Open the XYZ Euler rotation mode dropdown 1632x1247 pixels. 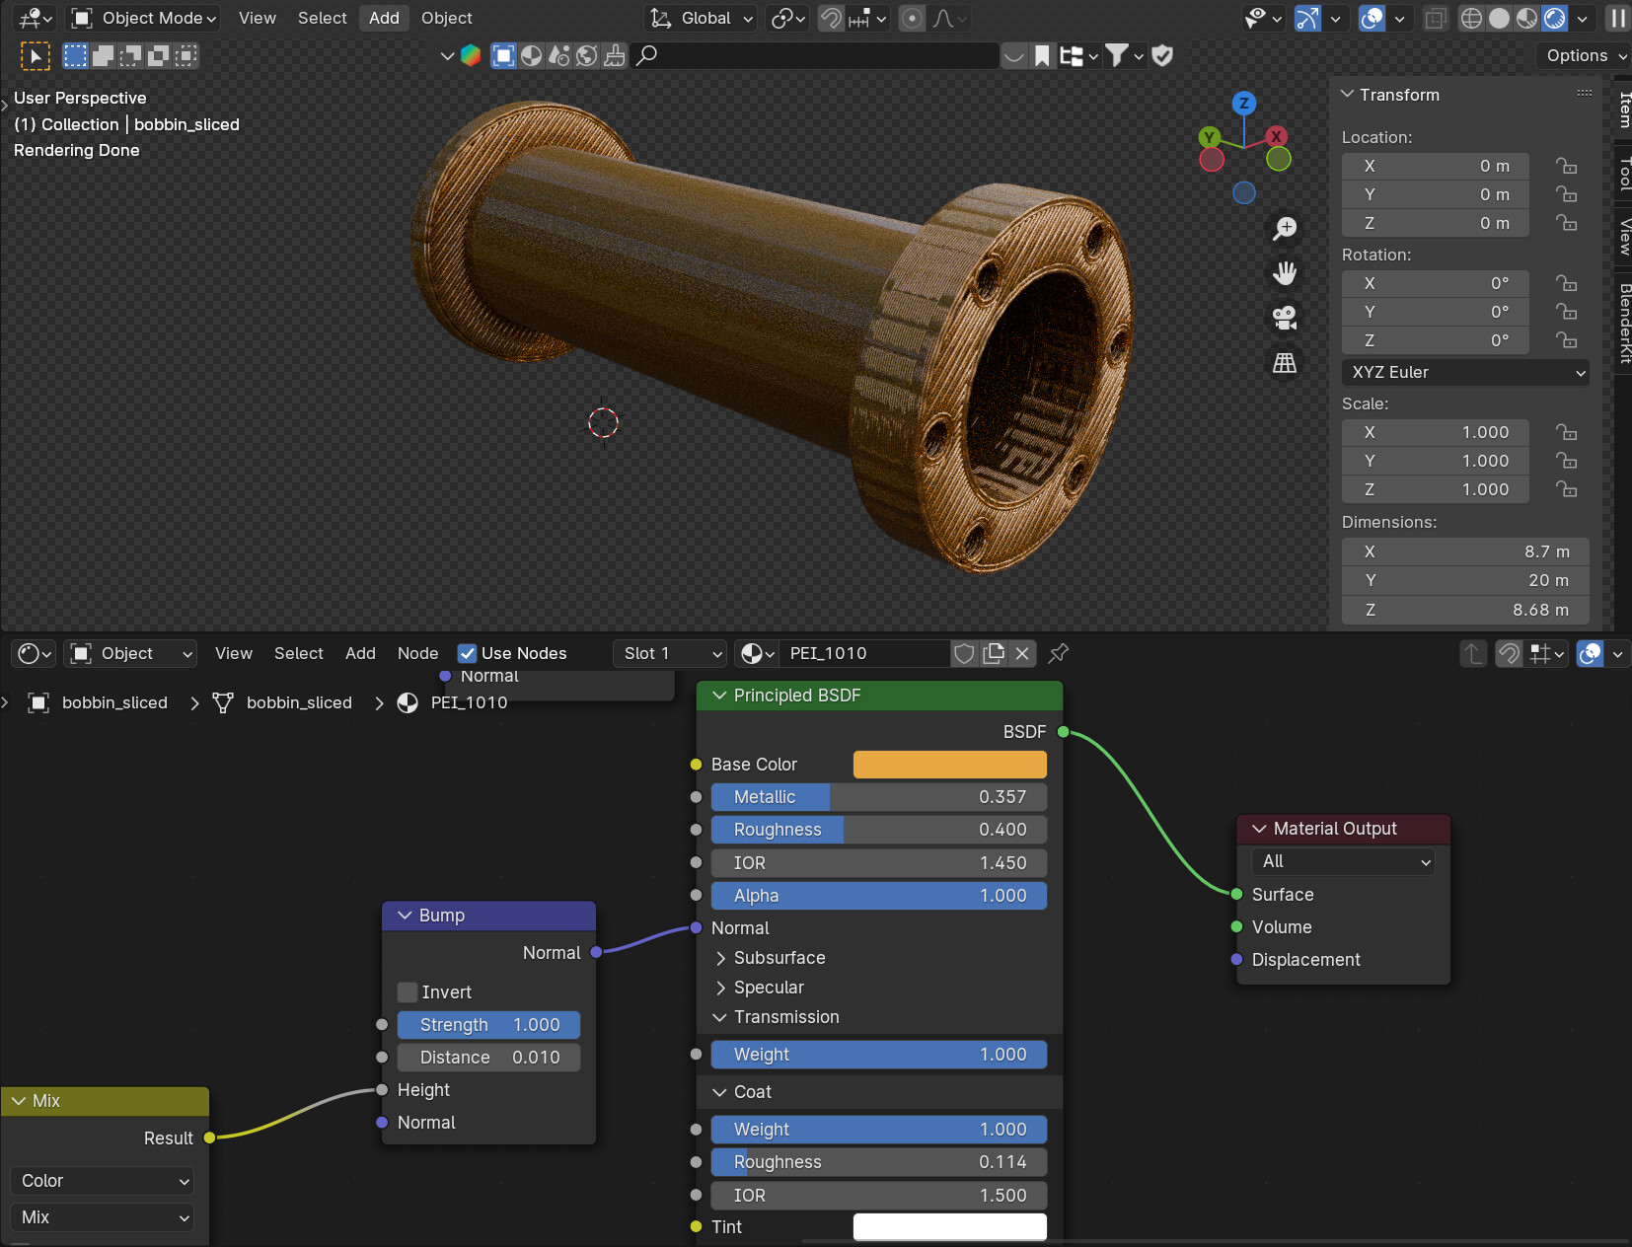point(1465,372)
